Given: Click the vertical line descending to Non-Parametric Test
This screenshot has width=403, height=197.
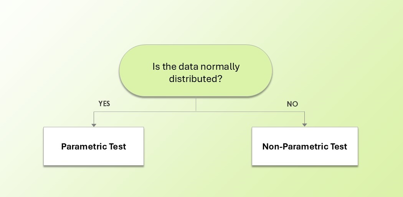Looking at the screenshot, I should [305, 118].
